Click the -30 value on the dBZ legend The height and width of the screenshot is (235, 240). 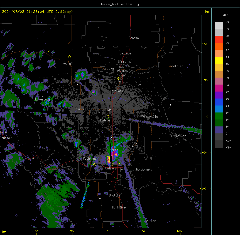228,147
